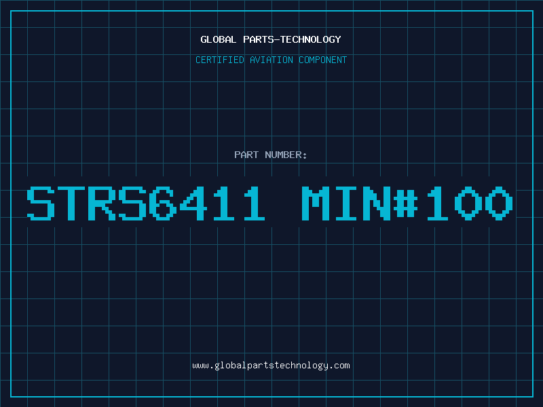543x407 pixels.
Task: Open the www.globalpartstechnology.com link
Action: pos(271,366)
